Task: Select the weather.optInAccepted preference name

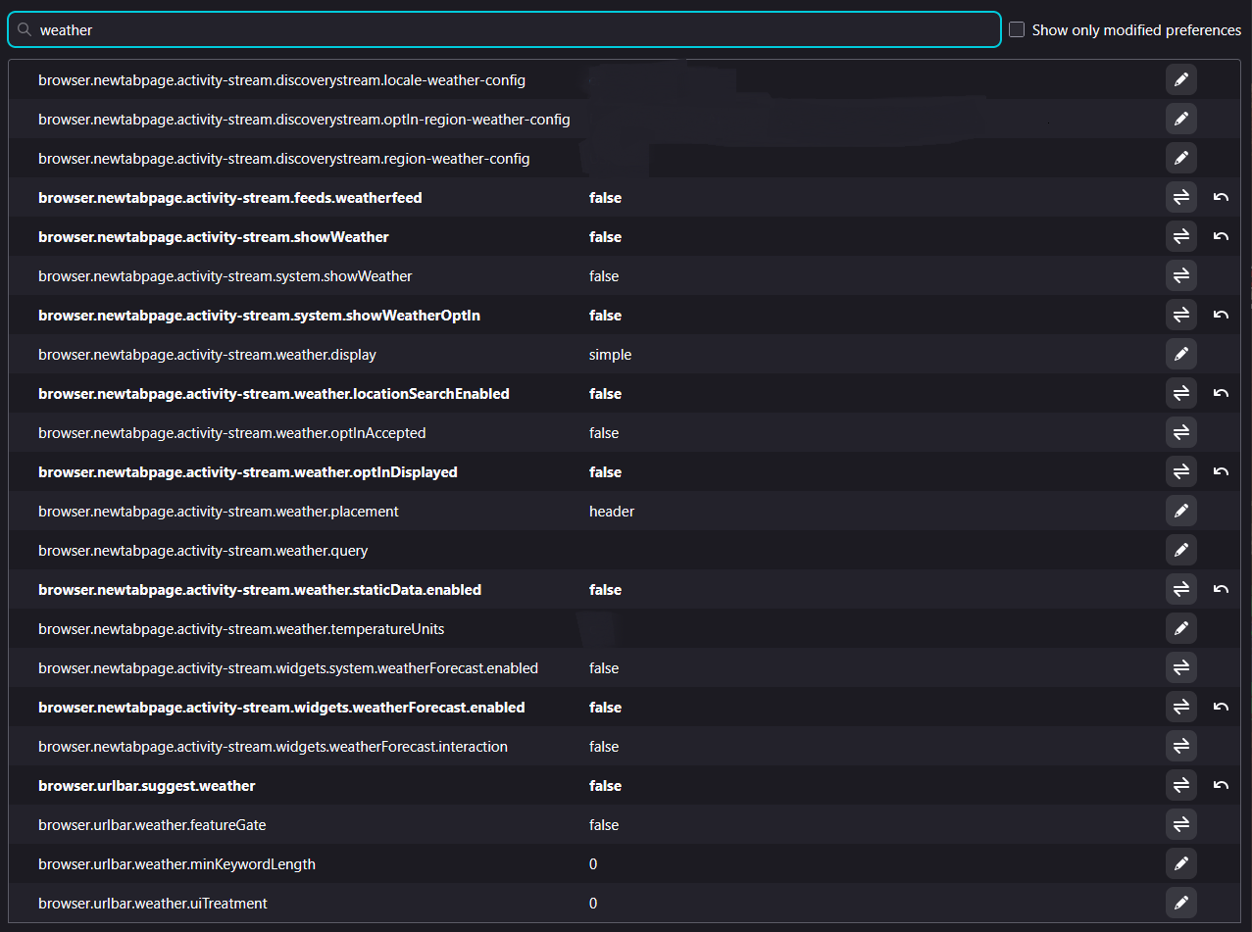Action: pos(232,433)
